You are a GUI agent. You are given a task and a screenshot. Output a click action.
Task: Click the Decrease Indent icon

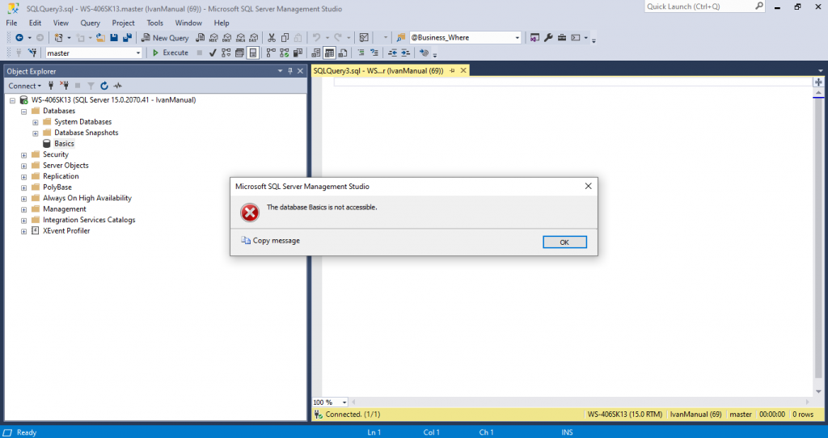click(392, 53)
